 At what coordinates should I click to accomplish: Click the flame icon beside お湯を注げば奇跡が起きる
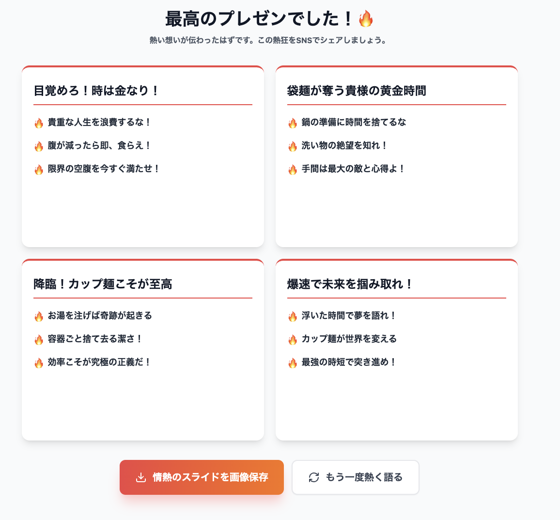click(x=39, y=316)
